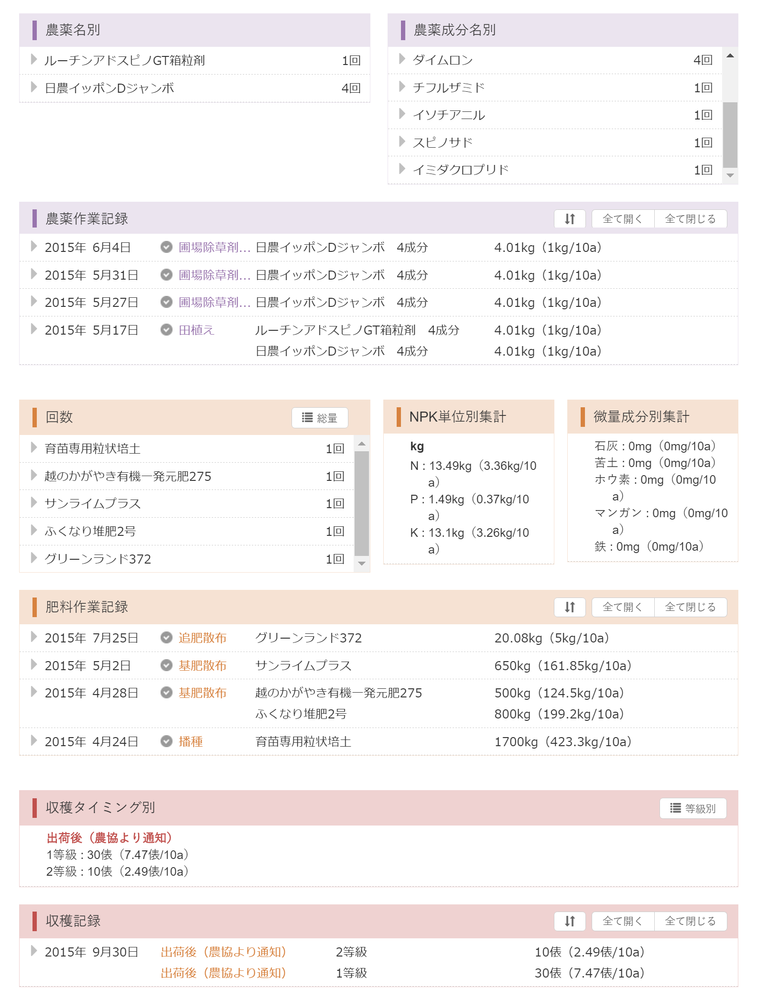The image size is (757, 1000).
Task: Click the 等級別 list view button
Action: click(693, 808)
